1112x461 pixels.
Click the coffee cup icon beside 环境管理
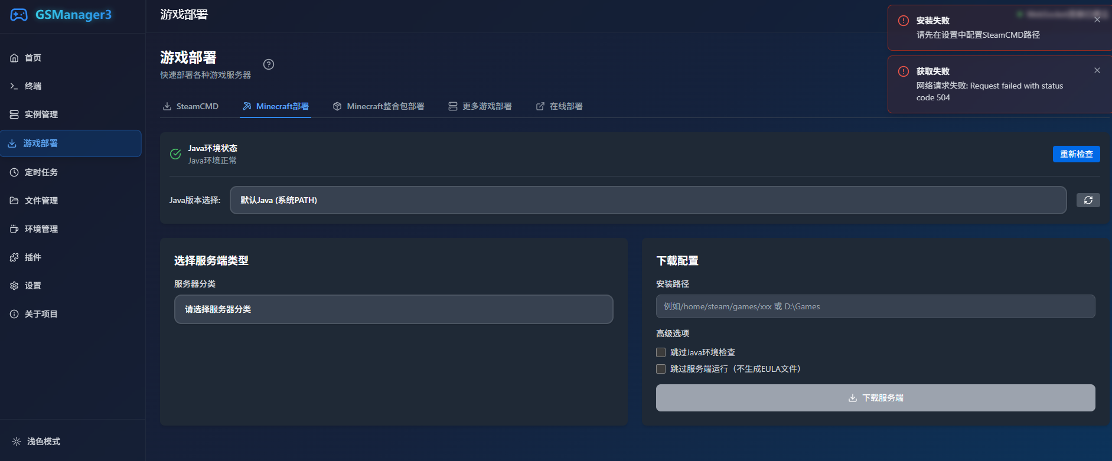[14, 229]
